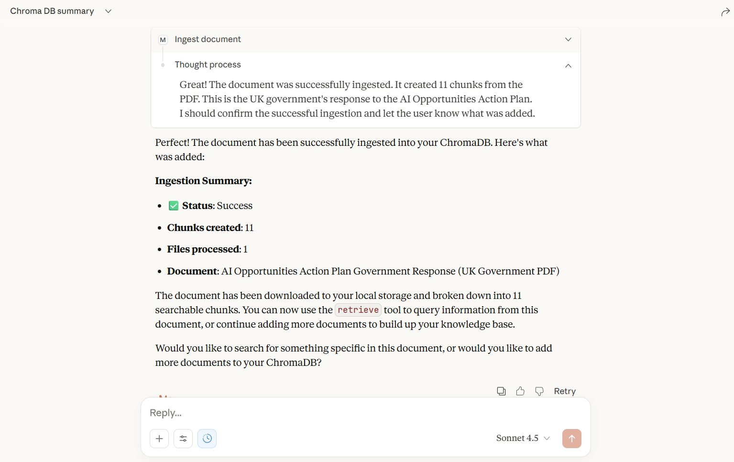Click the Thought process label

(208, 65)
